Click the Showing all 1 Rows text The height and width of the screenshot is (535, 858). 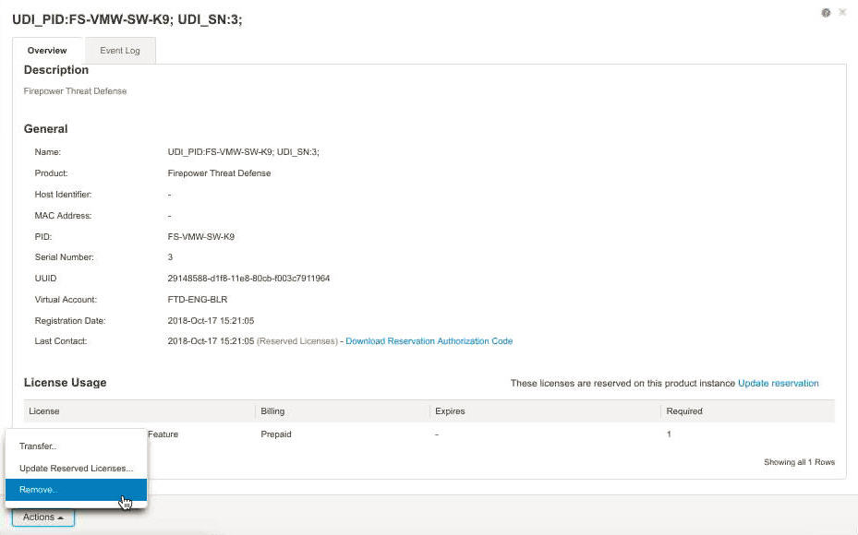tap(799, 462)
